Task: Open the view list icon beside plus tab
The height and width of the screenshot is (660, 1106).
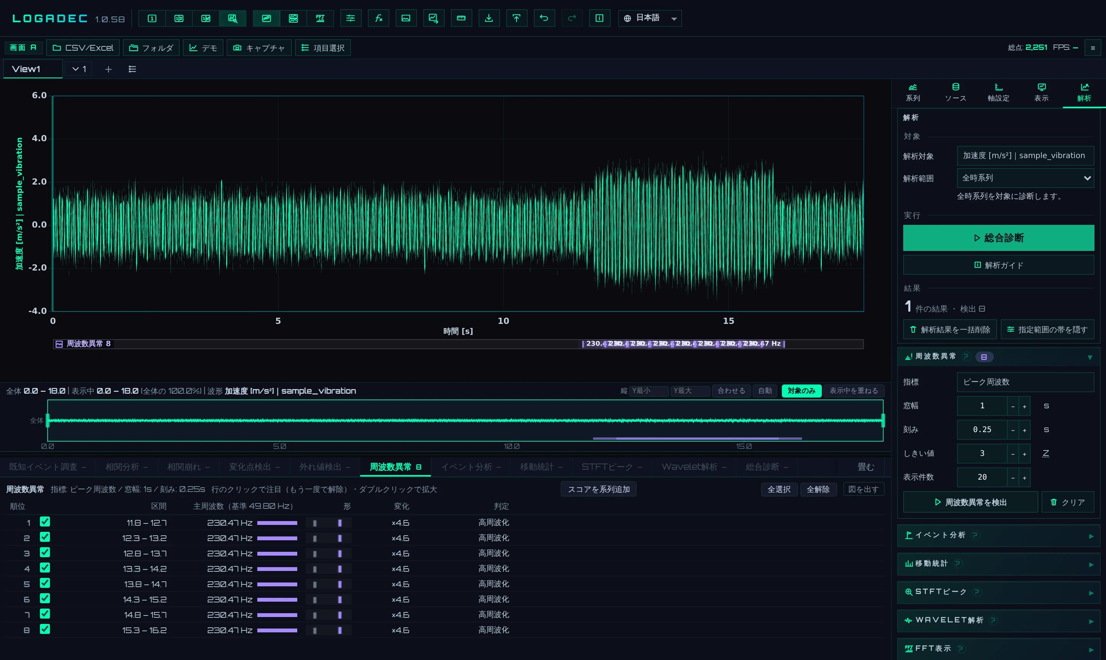Action: tap(132, 69)
